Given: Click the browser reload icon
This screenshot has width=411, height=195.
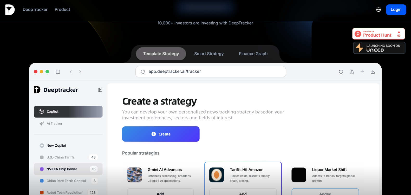Looking at the screenshot, I should pos(341,72).
